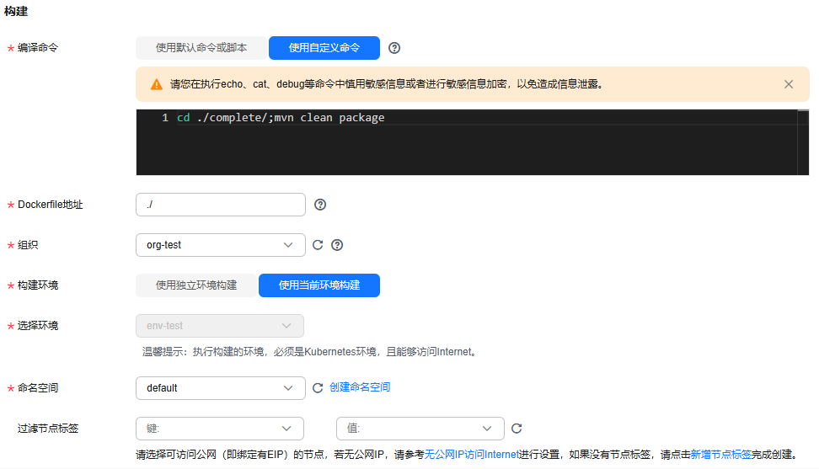Dismiss the sensitive information warning banner
819x469 pixels.
[x=788, y=84]
